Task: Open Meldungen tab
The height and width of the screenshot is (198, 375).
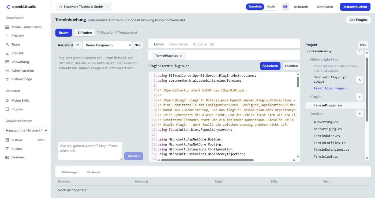Action: tap(70, 172)
